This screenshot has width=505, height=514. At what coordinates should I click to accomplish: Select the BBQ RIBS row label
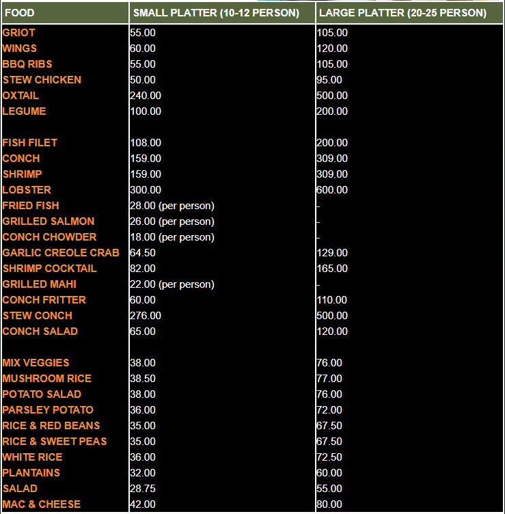(27, 64)
